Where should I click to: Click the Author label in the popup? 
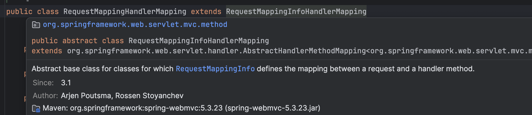pyautogui.click(x=45, y=96)
